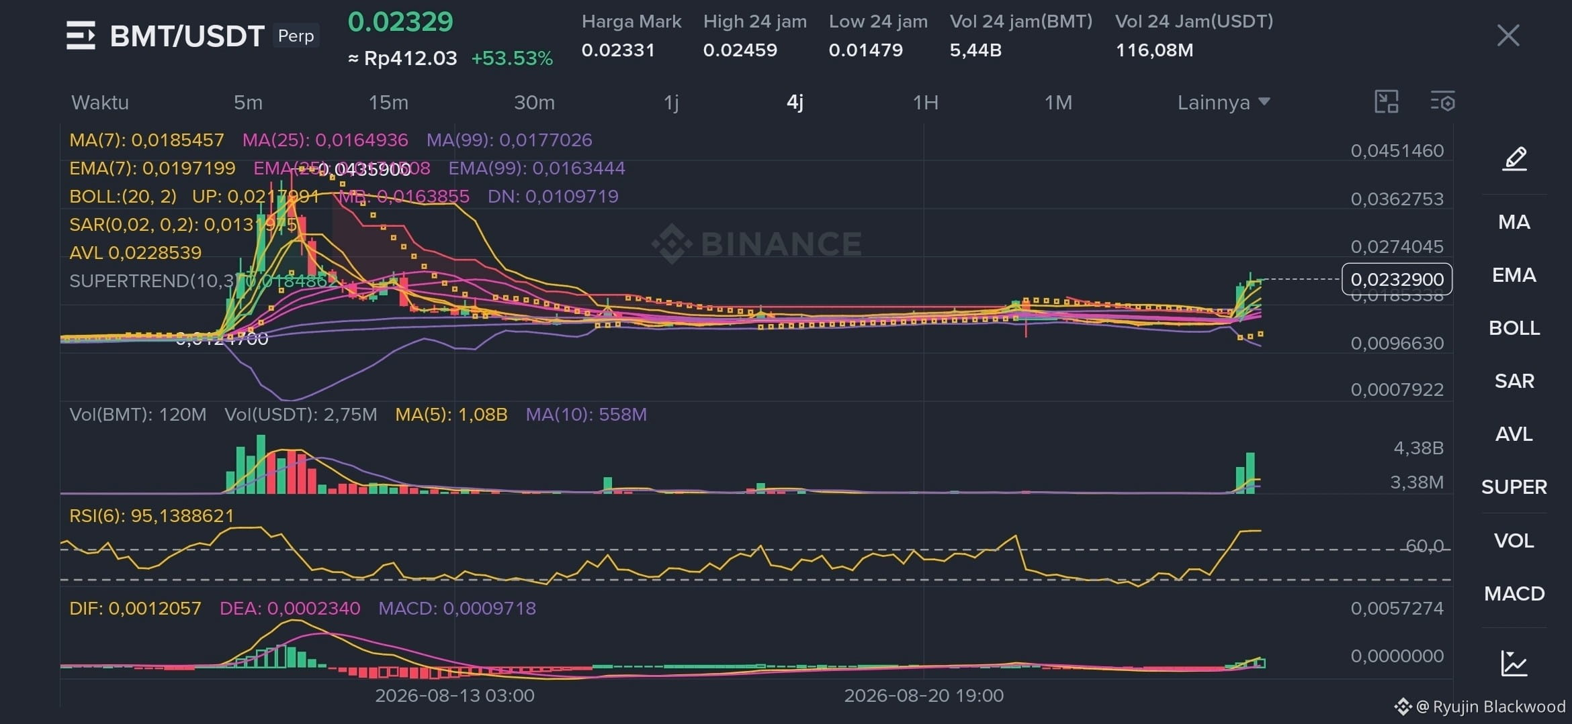Viewport: 1572px width, 724px height.
Task: Open the market list hamburger icon
Action: (81, 36)
